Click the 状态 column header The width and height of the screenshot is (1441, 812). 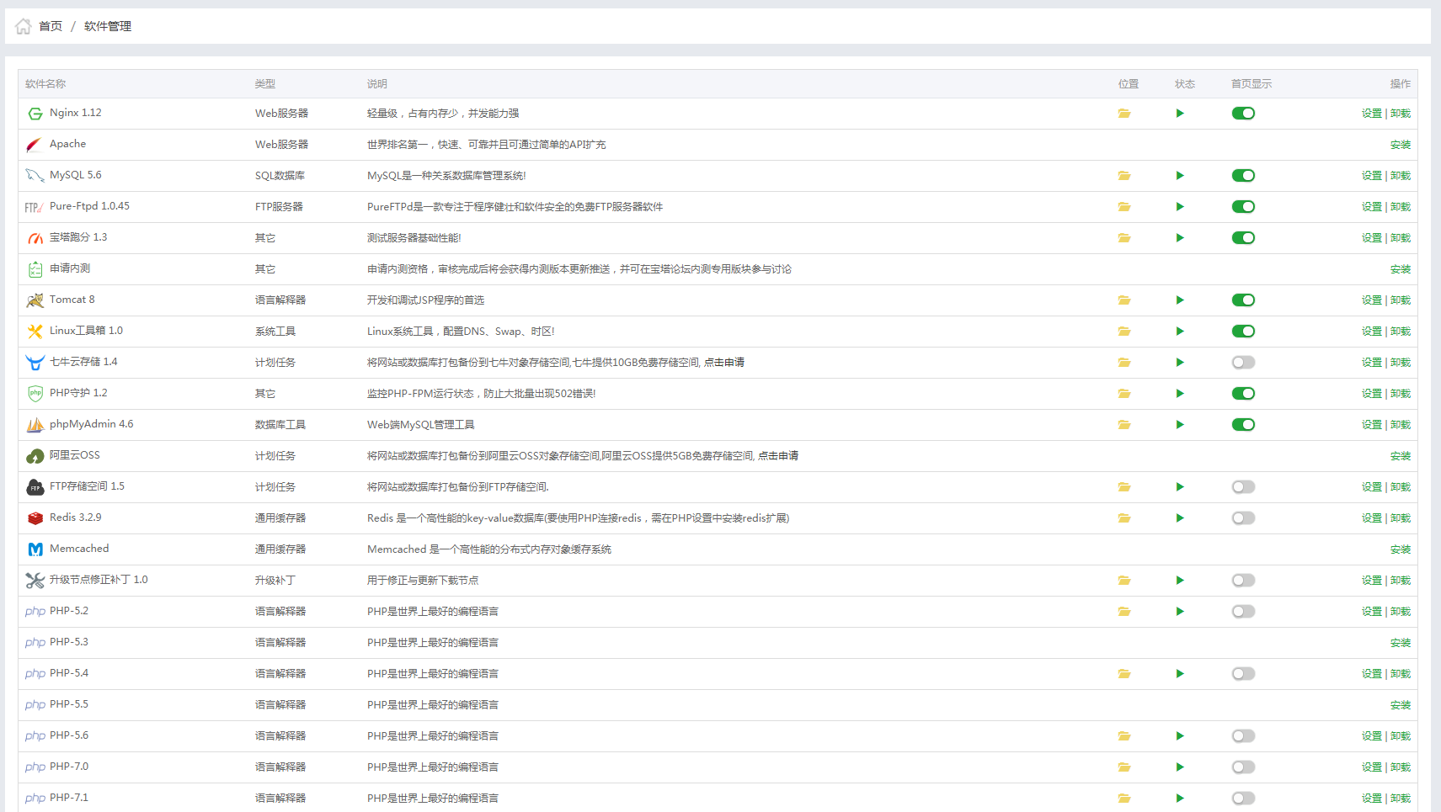click(1185, 84)
